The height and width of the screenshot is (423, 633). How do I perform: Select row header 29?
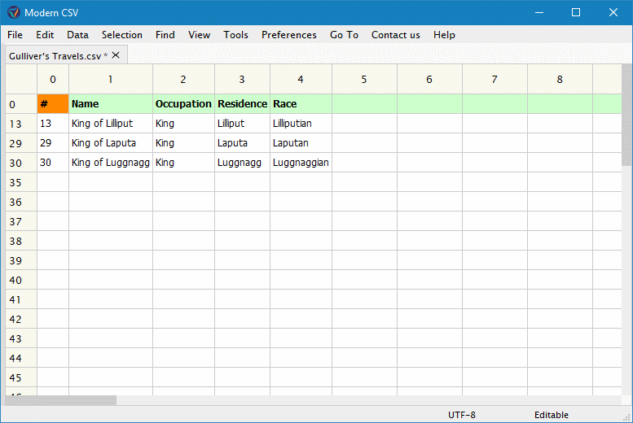tap(21, 143)
